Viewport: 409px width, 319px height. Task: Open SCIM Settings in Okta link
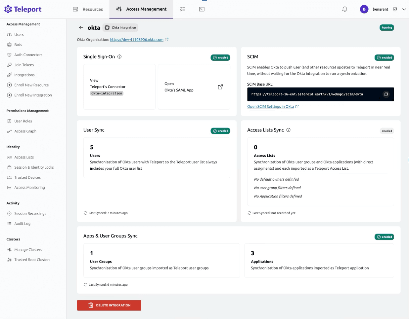coord(271,106)
